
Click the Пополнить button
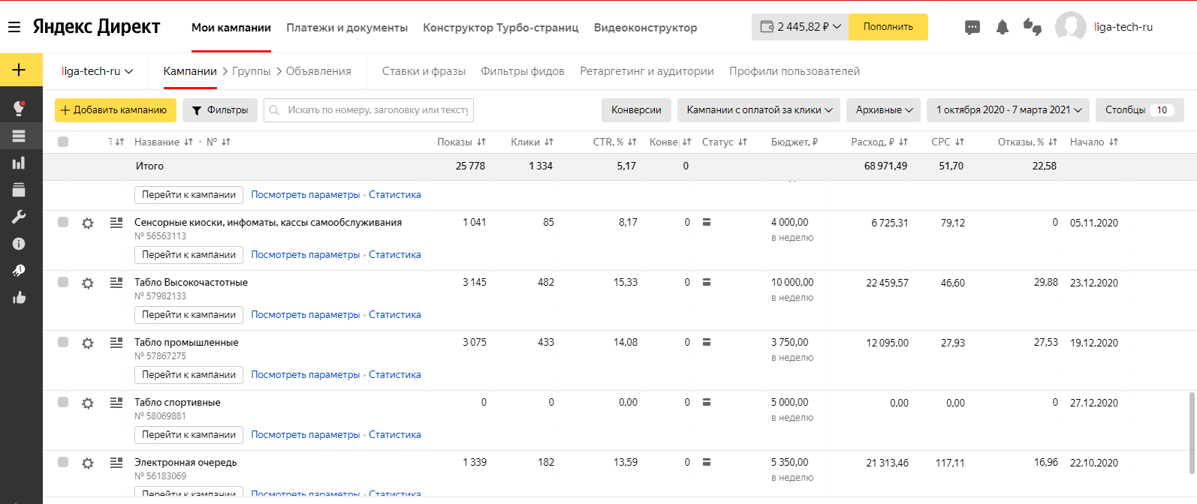tap(888, 27)
